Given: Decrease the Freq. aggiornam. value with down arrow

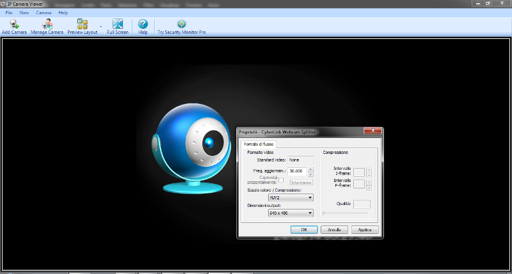Looking at the screenshot, I should pyautogui.click(x=310, y=174).
